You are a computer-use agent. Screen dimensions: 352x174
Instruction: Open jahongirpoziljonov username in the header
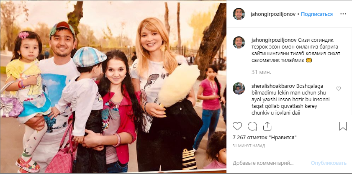click(273, 14)
